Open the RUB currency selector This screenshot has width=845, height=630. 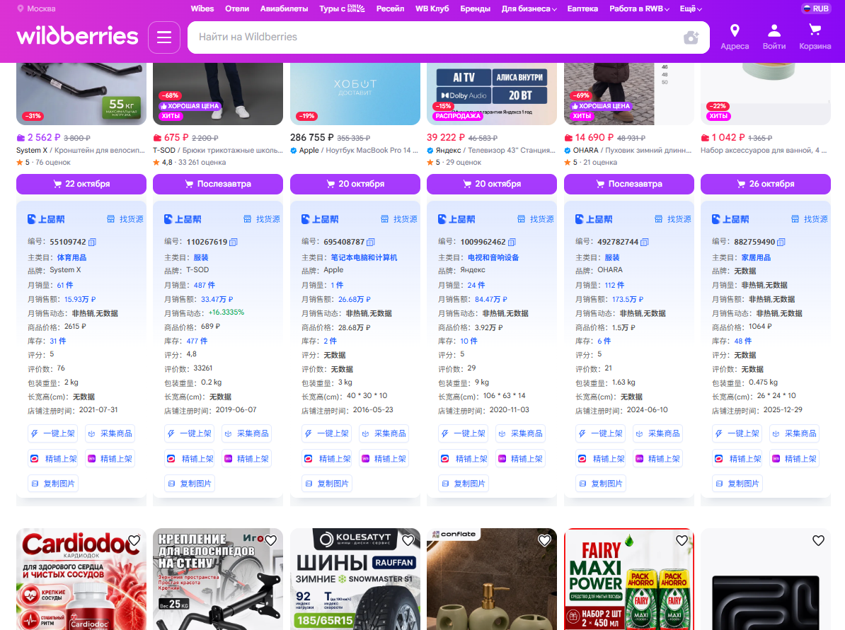point(815,8)
